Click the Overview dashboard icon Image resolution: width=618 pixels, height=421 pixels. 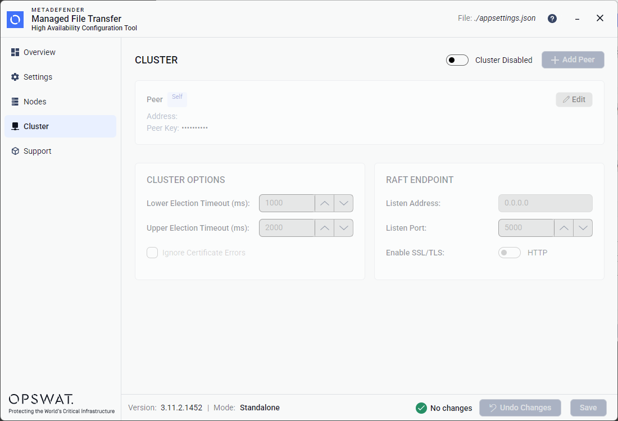tap(15, 52)
